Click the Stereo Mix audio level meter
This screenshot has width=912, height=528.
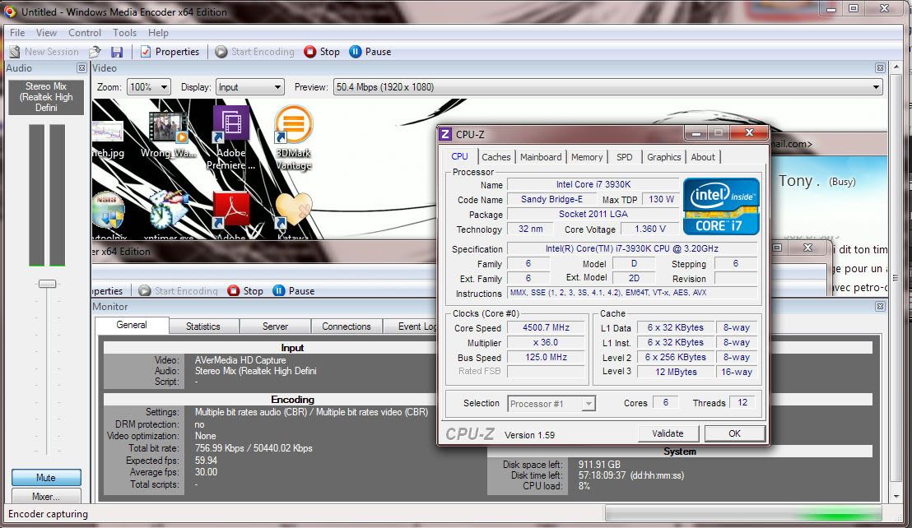47,195
